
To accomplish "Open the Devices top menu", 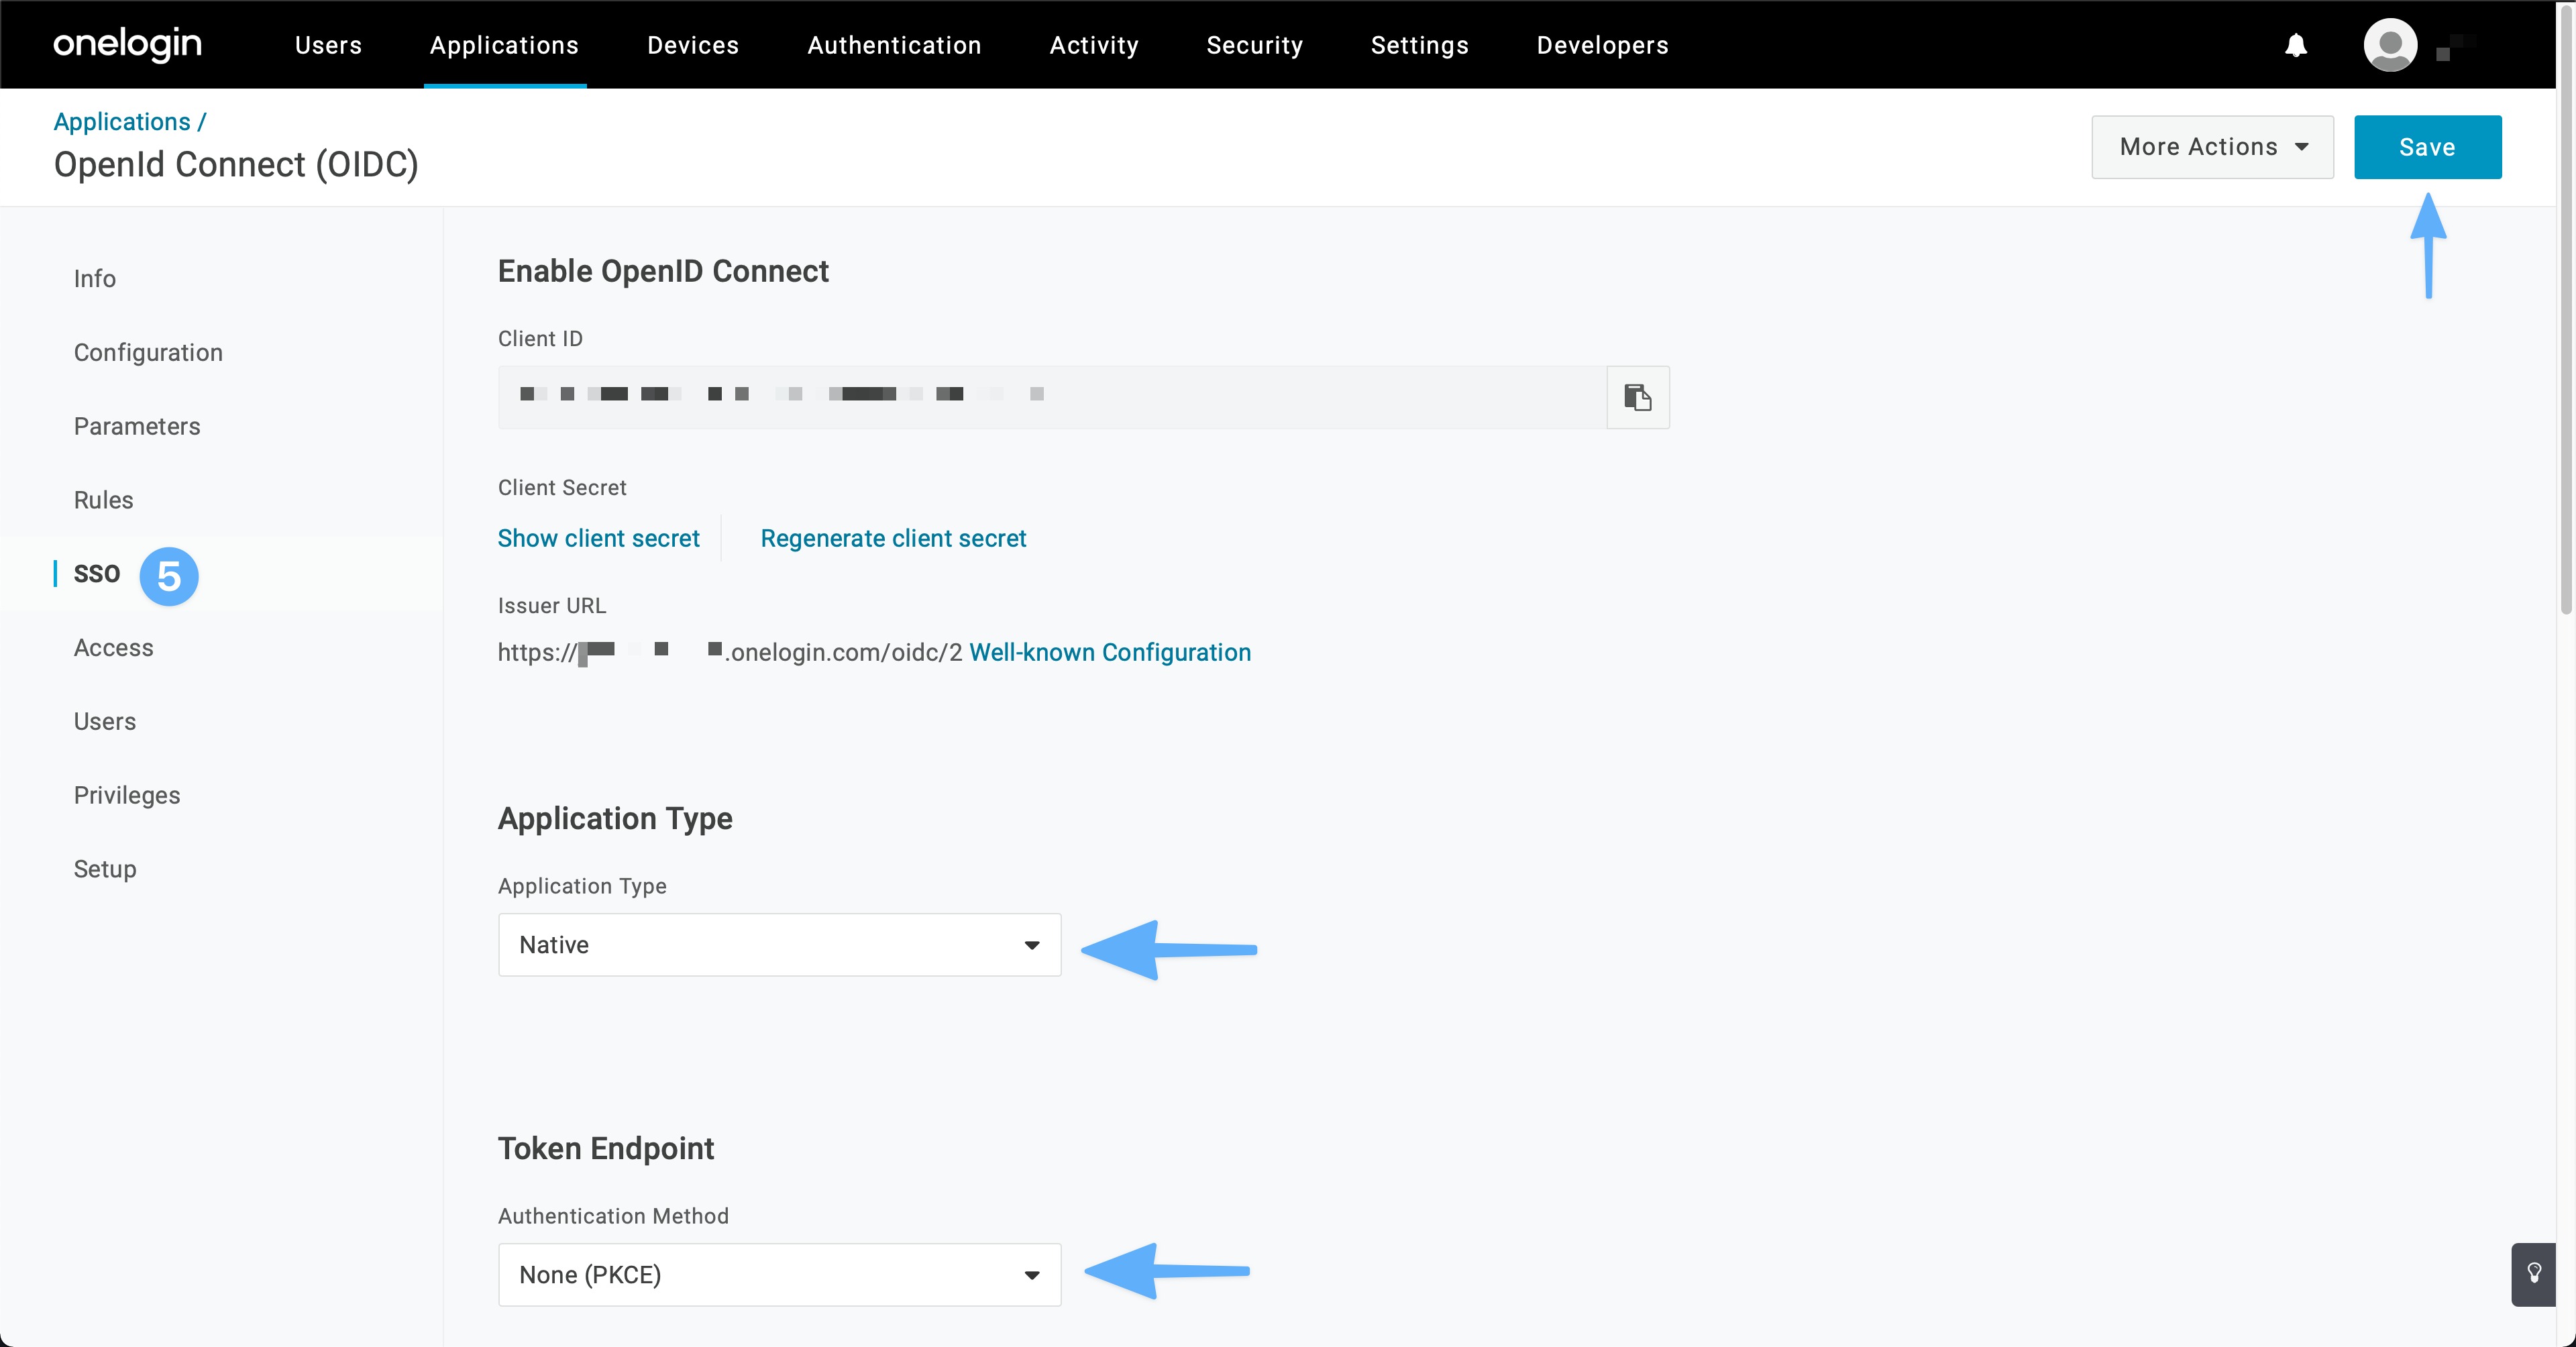I will tap(693, 45).
